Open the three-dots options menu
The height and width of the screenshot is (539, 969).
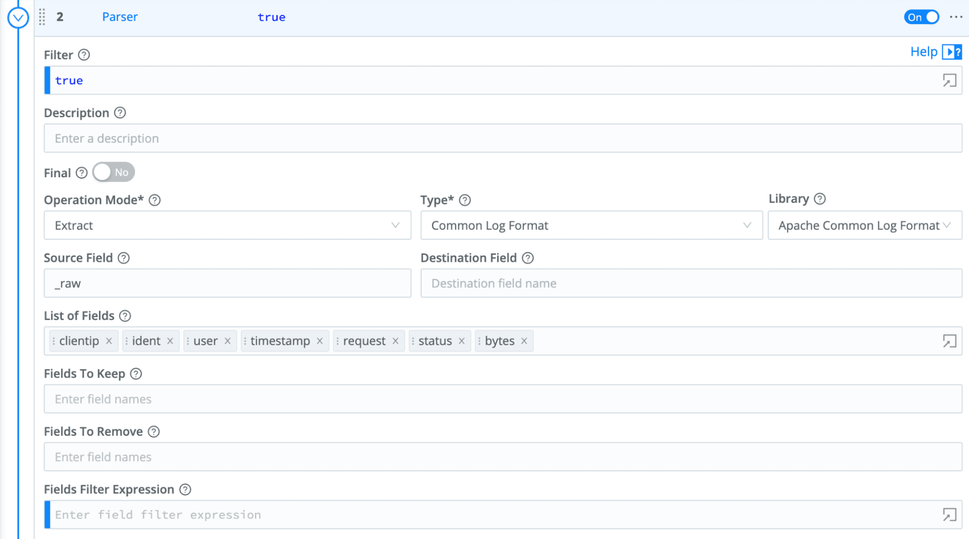(956, 17)
